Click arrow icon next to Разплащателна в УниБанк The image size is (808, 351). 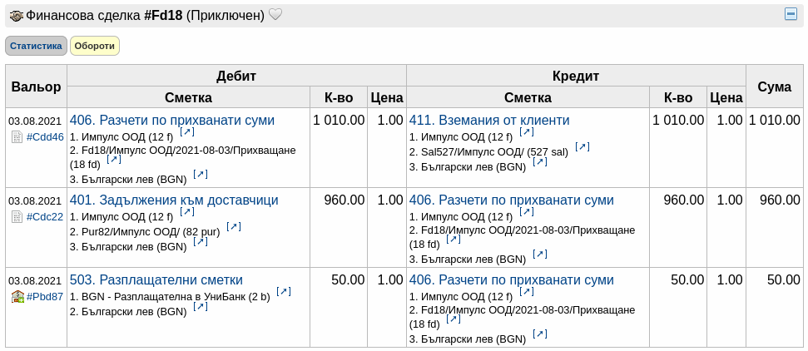pyautogui.click(x=284, y=292)
